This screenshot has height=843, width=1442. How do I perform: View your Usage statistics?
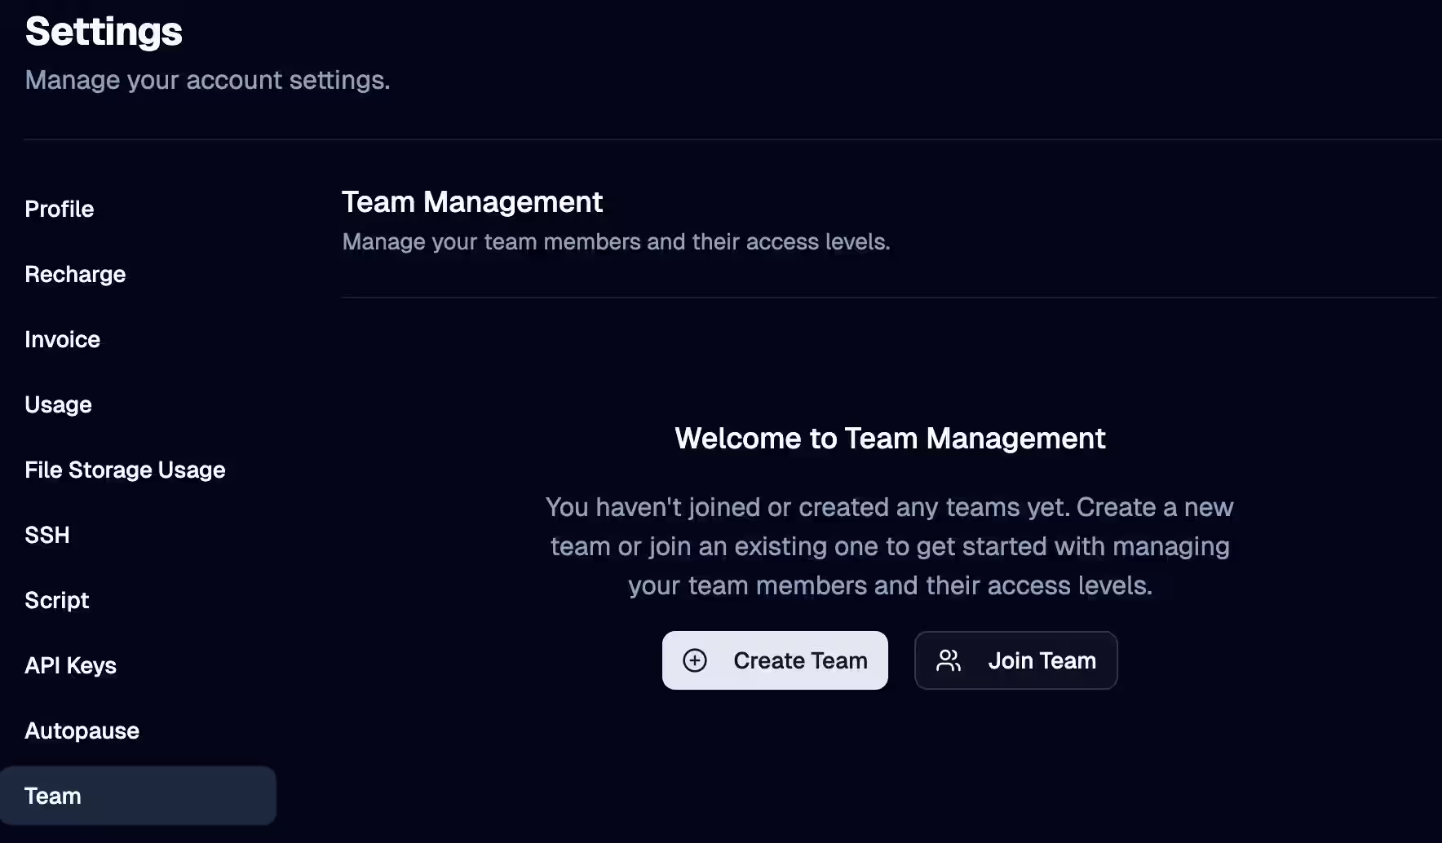pos(58,404)
